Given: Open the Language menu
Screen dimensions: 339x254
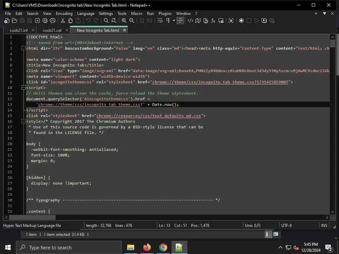Looking at the screenshot, I should coord(86,14).
